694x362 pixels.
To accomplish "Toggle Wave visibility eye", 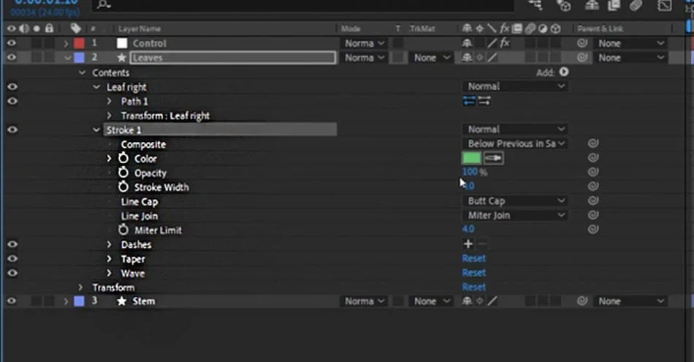I will (12, 273).
